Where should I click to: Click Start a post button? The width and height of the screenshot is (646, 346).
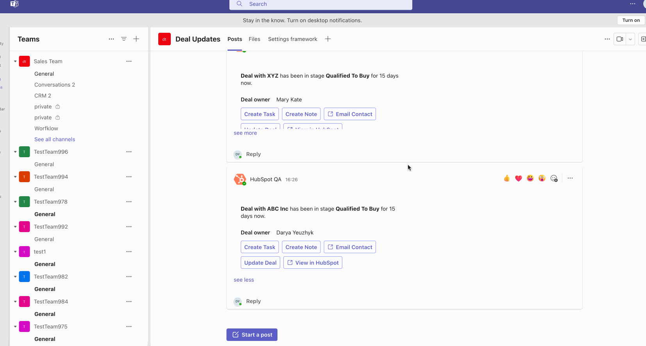tap(252, 335)
